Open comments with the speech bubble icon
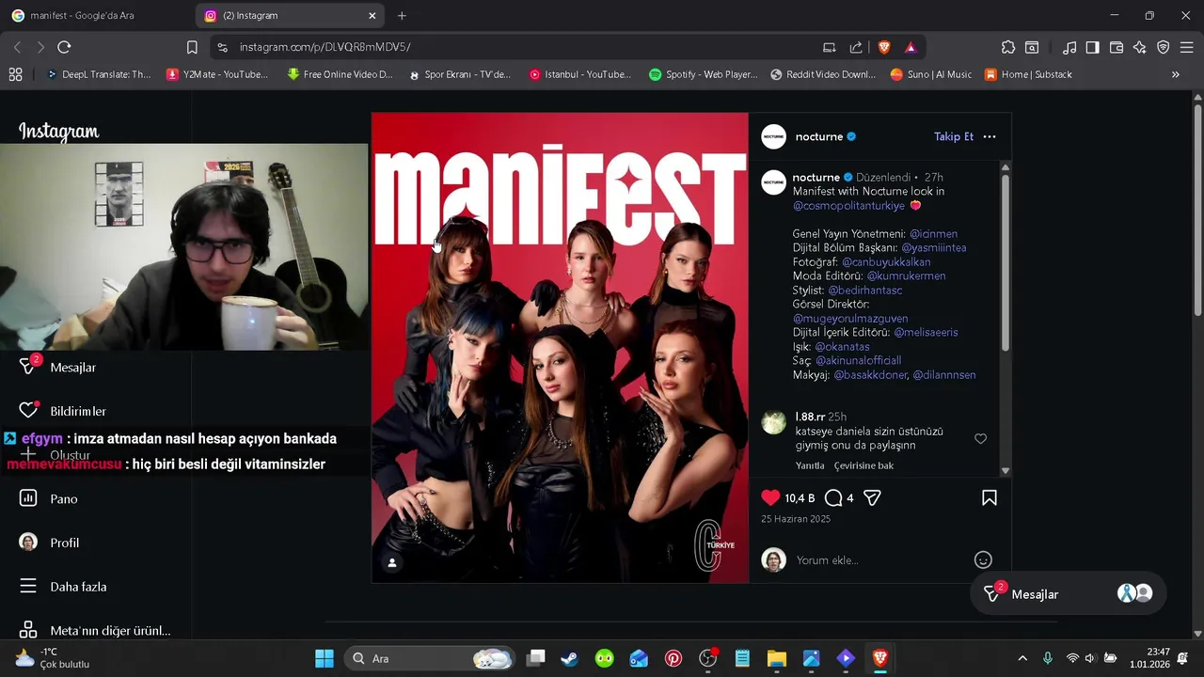This screenshot has width=1204, height=677. (x=833, y=498)
